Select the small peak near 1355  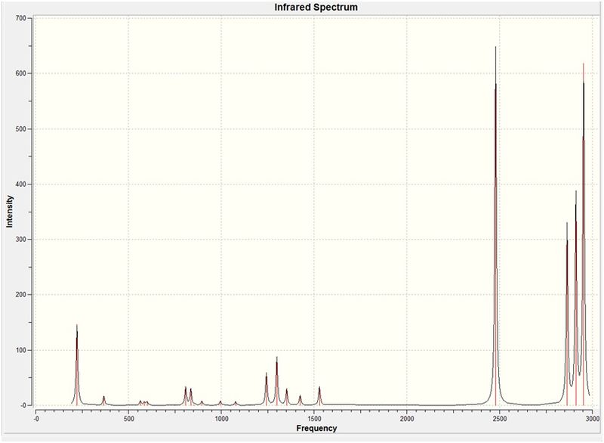click(287, 397)
